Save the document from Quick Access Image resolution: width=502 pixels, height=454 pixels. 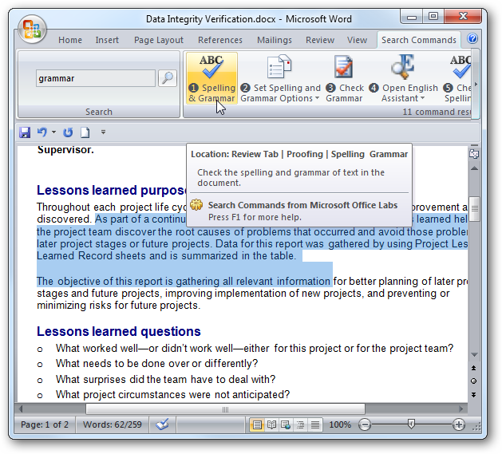pos(25,132)
